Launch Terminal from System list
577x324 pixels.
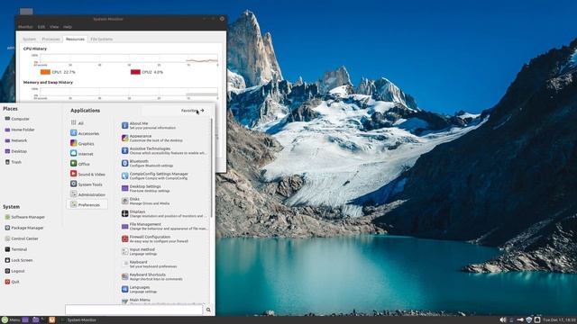point(16,249)
